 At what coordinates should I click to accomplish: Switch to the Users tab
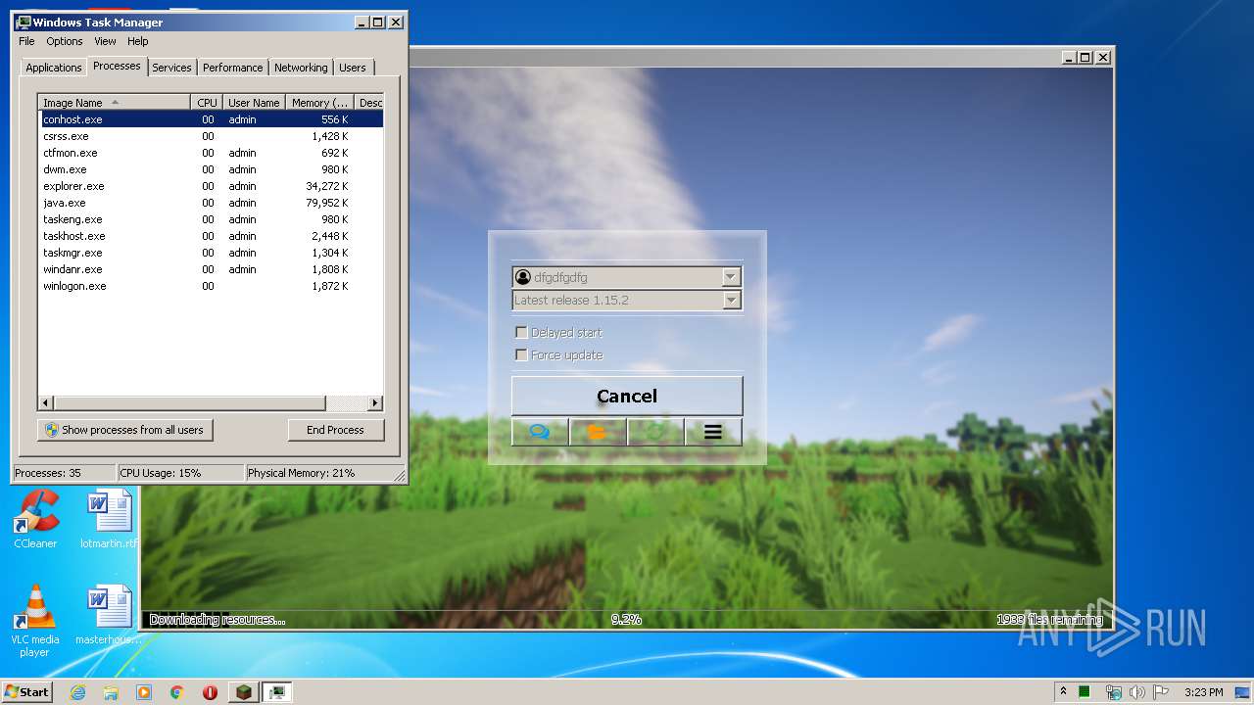[353, 68]
